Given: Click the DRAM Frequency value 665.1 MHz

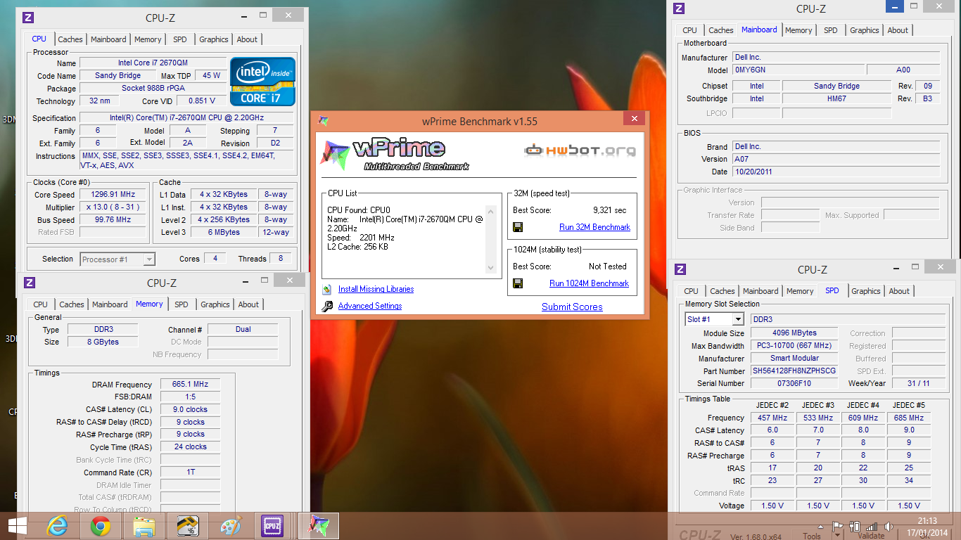Looking at the screenshot, I should [x=190, y=385].
